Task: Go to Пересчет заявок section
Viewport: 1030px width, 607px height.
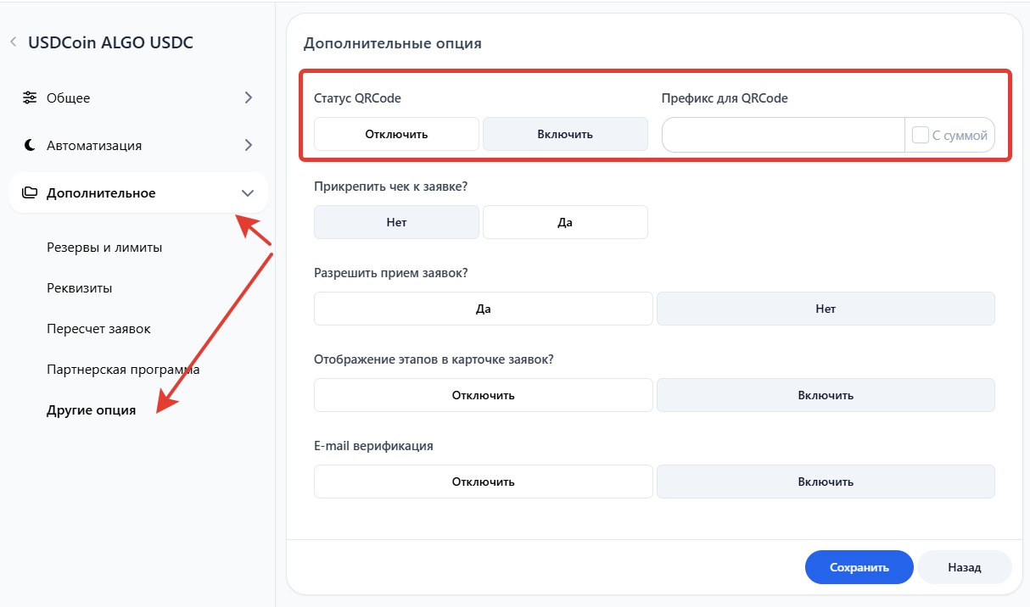Action: [x=98, y=329]
